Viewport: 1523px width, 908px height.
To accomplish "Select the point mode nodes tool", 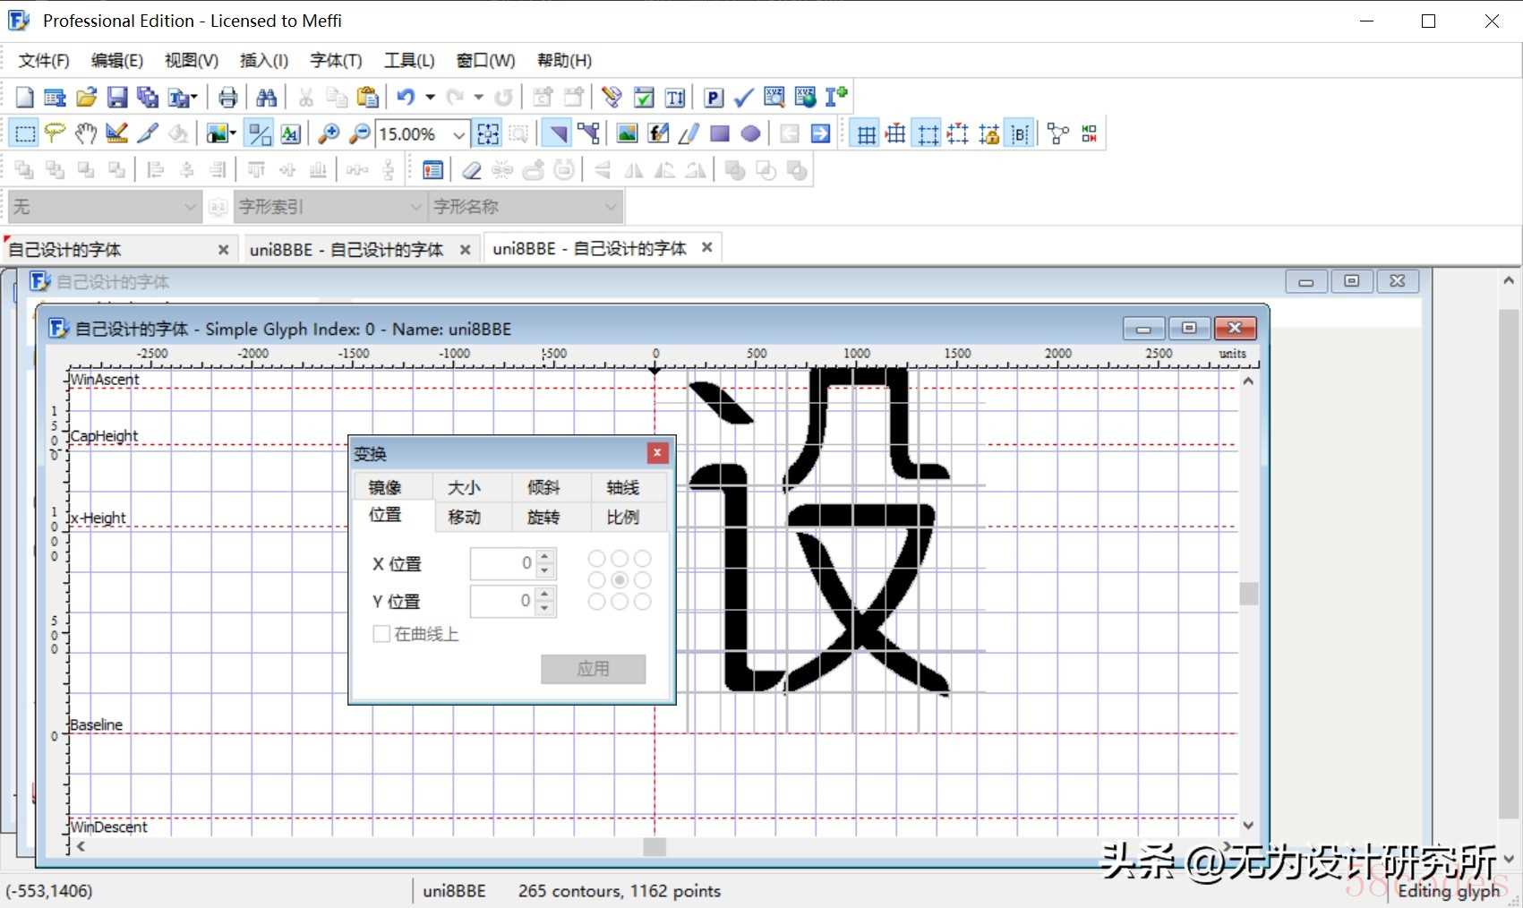I will click(x=588, y=133).
